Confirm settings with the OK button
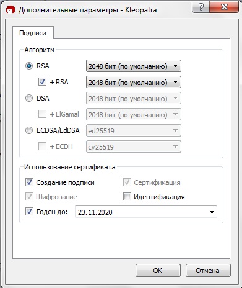 pos(158,271)
